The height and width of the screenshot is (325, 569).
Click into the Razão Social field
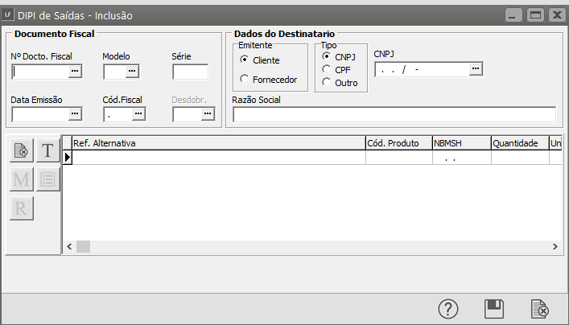click(x=394, y=114)
